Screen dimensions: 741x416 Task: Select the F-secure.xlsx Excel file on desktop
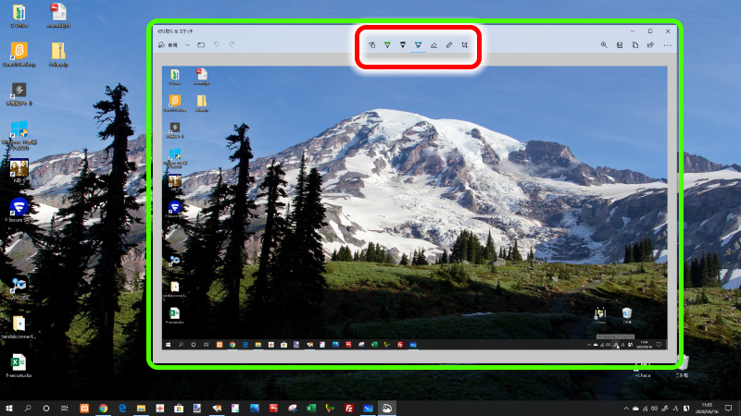click(19, 365)
